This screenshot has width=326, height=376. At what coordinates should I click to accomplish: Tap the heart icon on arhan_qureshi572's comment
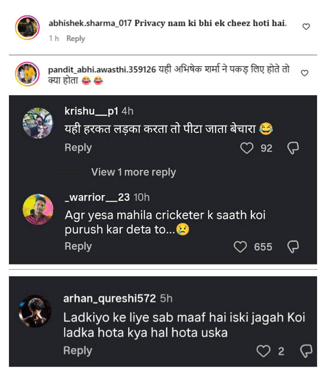pyautogui.click(x=263, y=351)
